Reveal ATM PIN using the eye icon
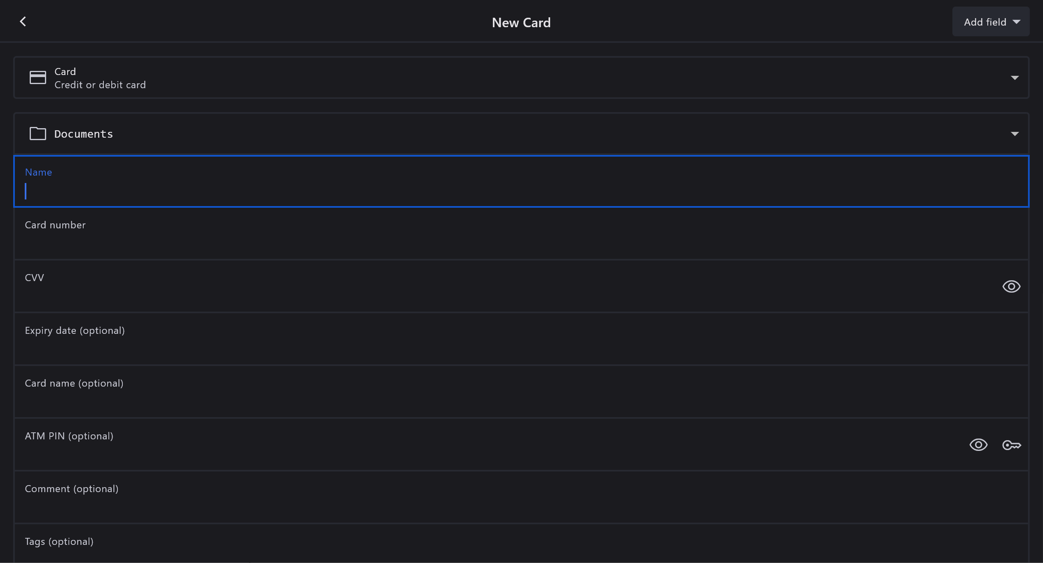The width and height of the screenshot is (1043, 563). coord(978,445)
